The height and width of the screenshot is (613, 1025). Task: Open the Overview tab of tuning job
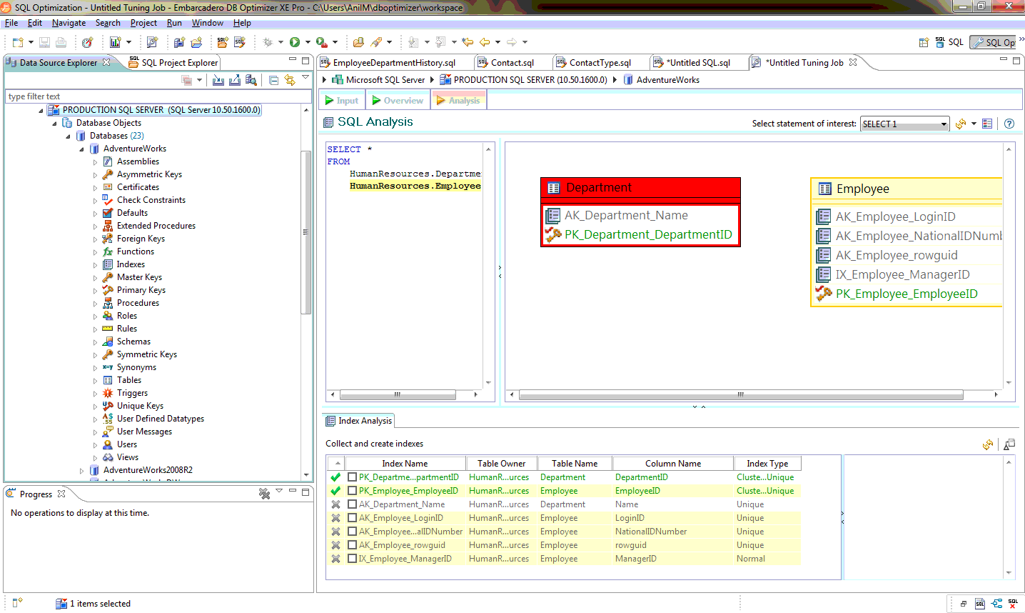(398, 101)
